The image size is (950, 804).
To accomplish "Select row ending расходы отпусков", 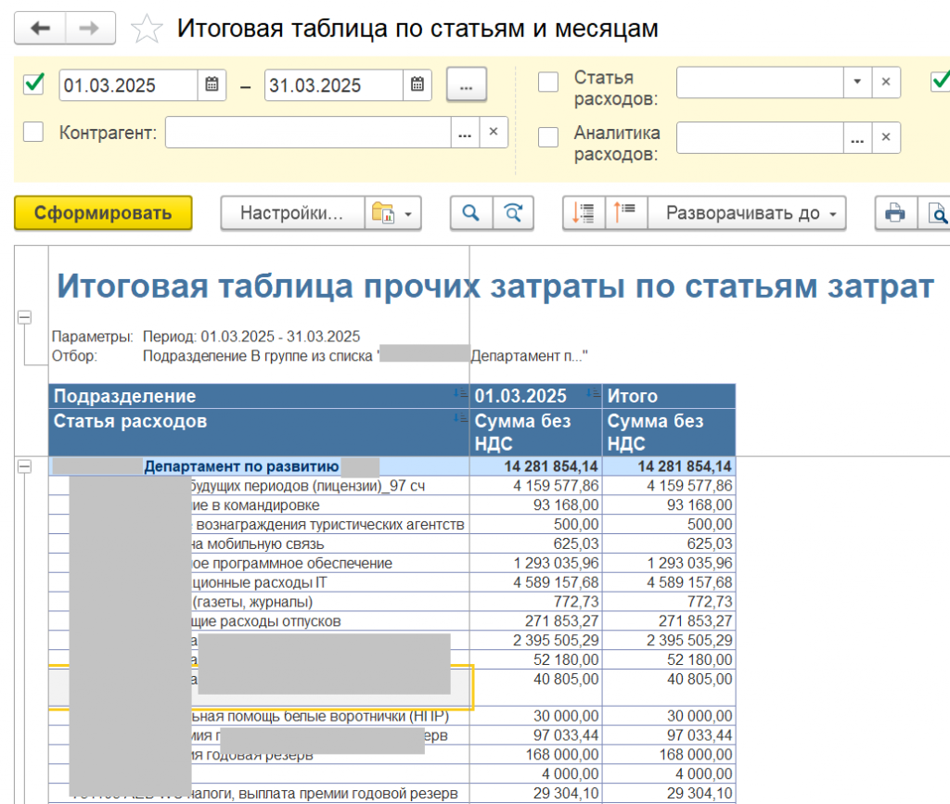I will (x=260, y=621).
